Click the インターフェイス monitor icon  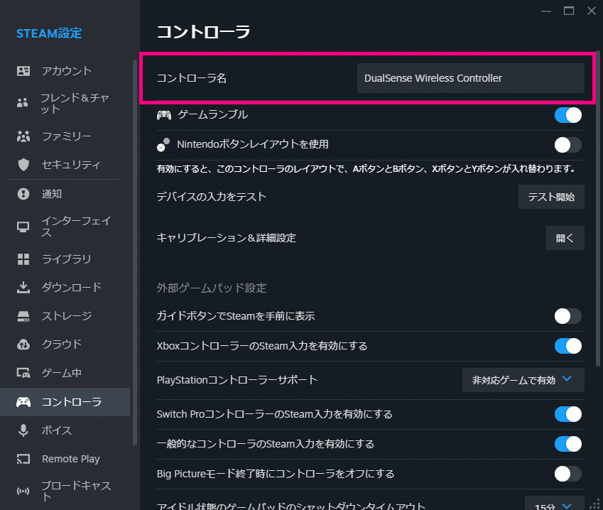coord(23,227)
